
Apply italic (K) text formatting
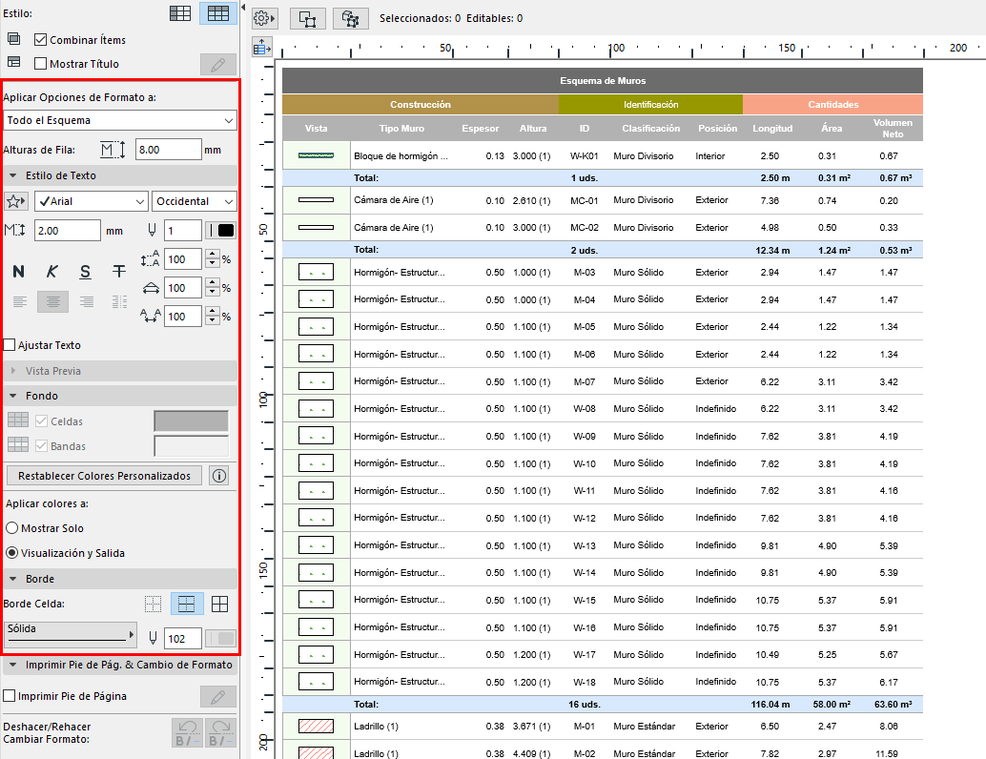(x=51, y=272)
